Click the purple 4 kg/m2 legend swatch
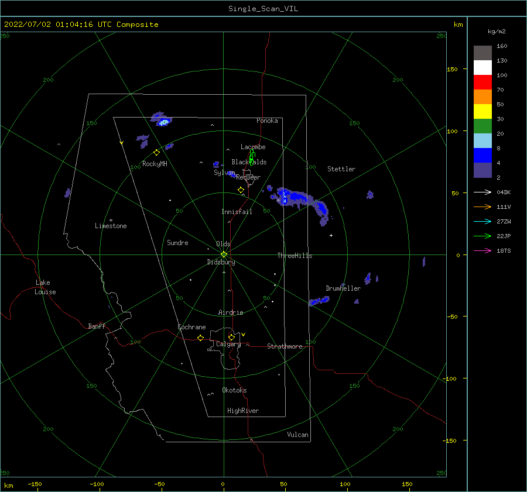The height and width of the screenshot is (492, 527). pyautogui.click(x=482, y=170)
